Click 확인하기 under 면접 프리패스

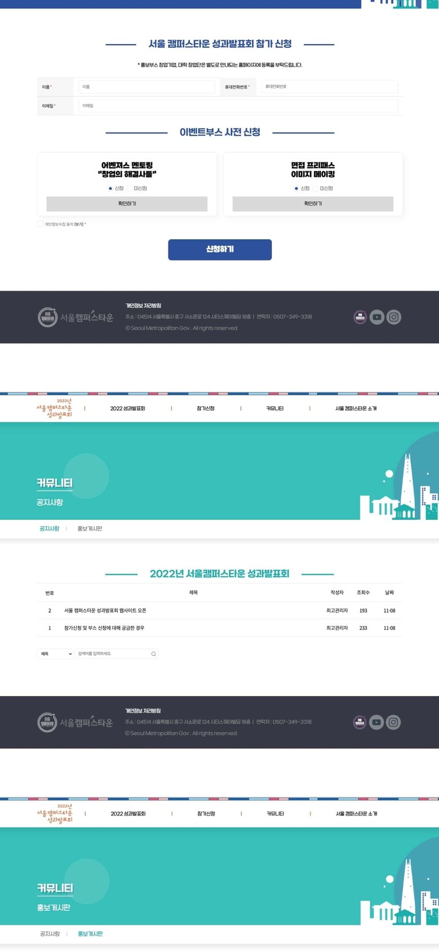(313, 204)
